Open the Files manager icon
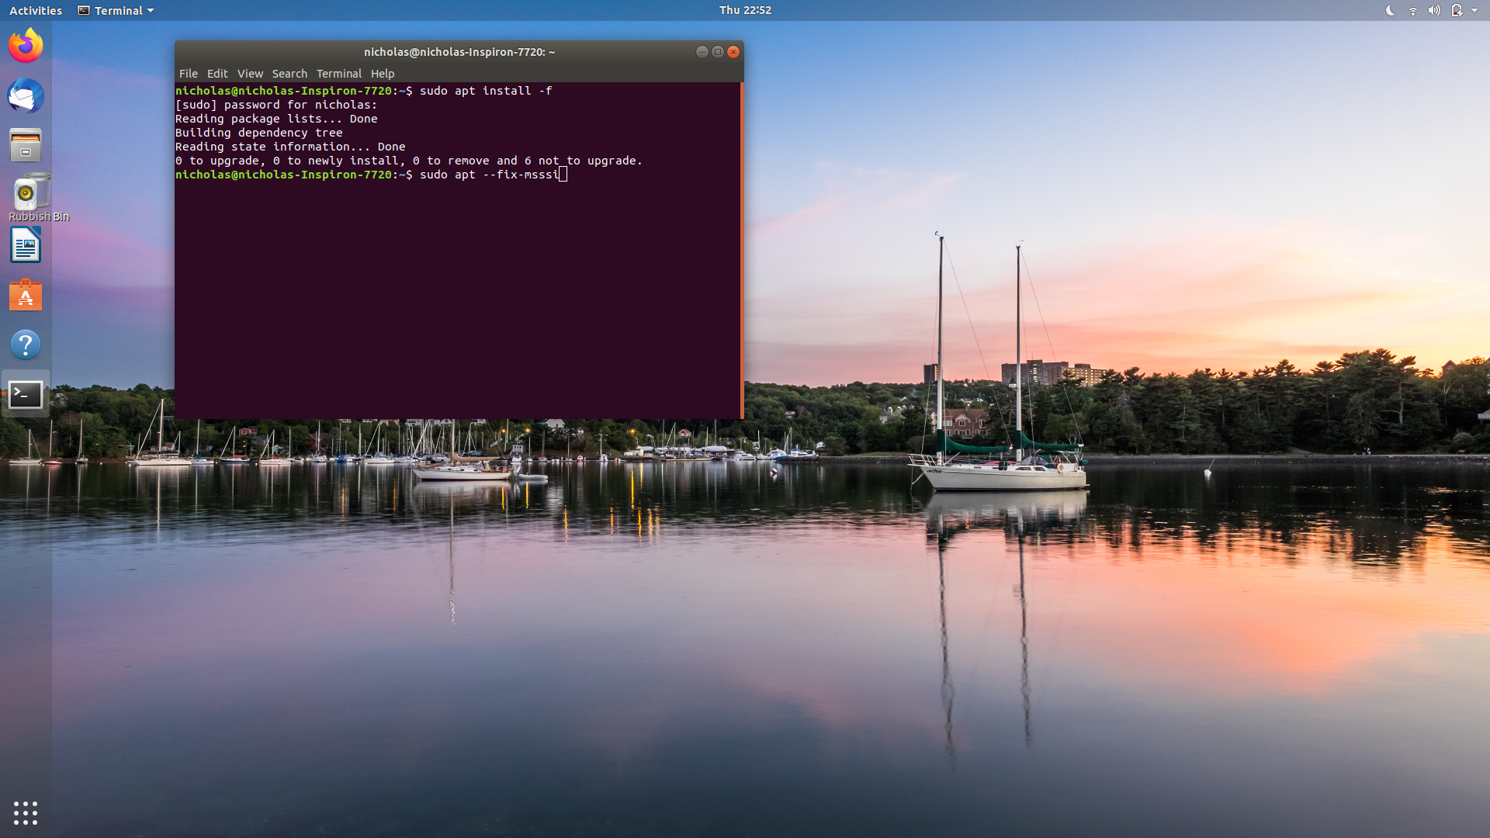The width and height of the screenshot is (1490, 838). 26,145
